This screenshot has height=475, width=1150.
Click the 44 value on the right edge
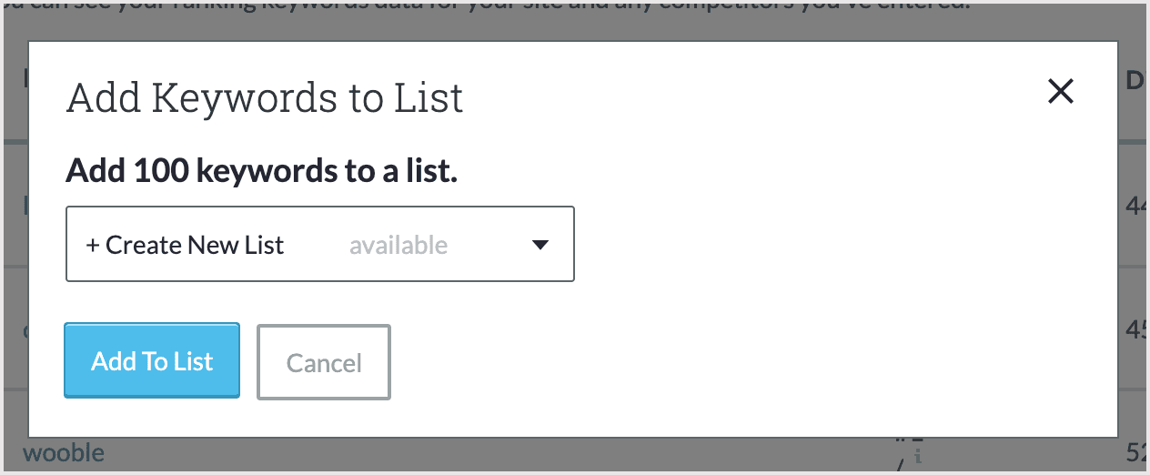(x=1135, y=207)
